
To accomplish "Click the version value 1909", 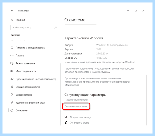I will click(x=99, y=49).
